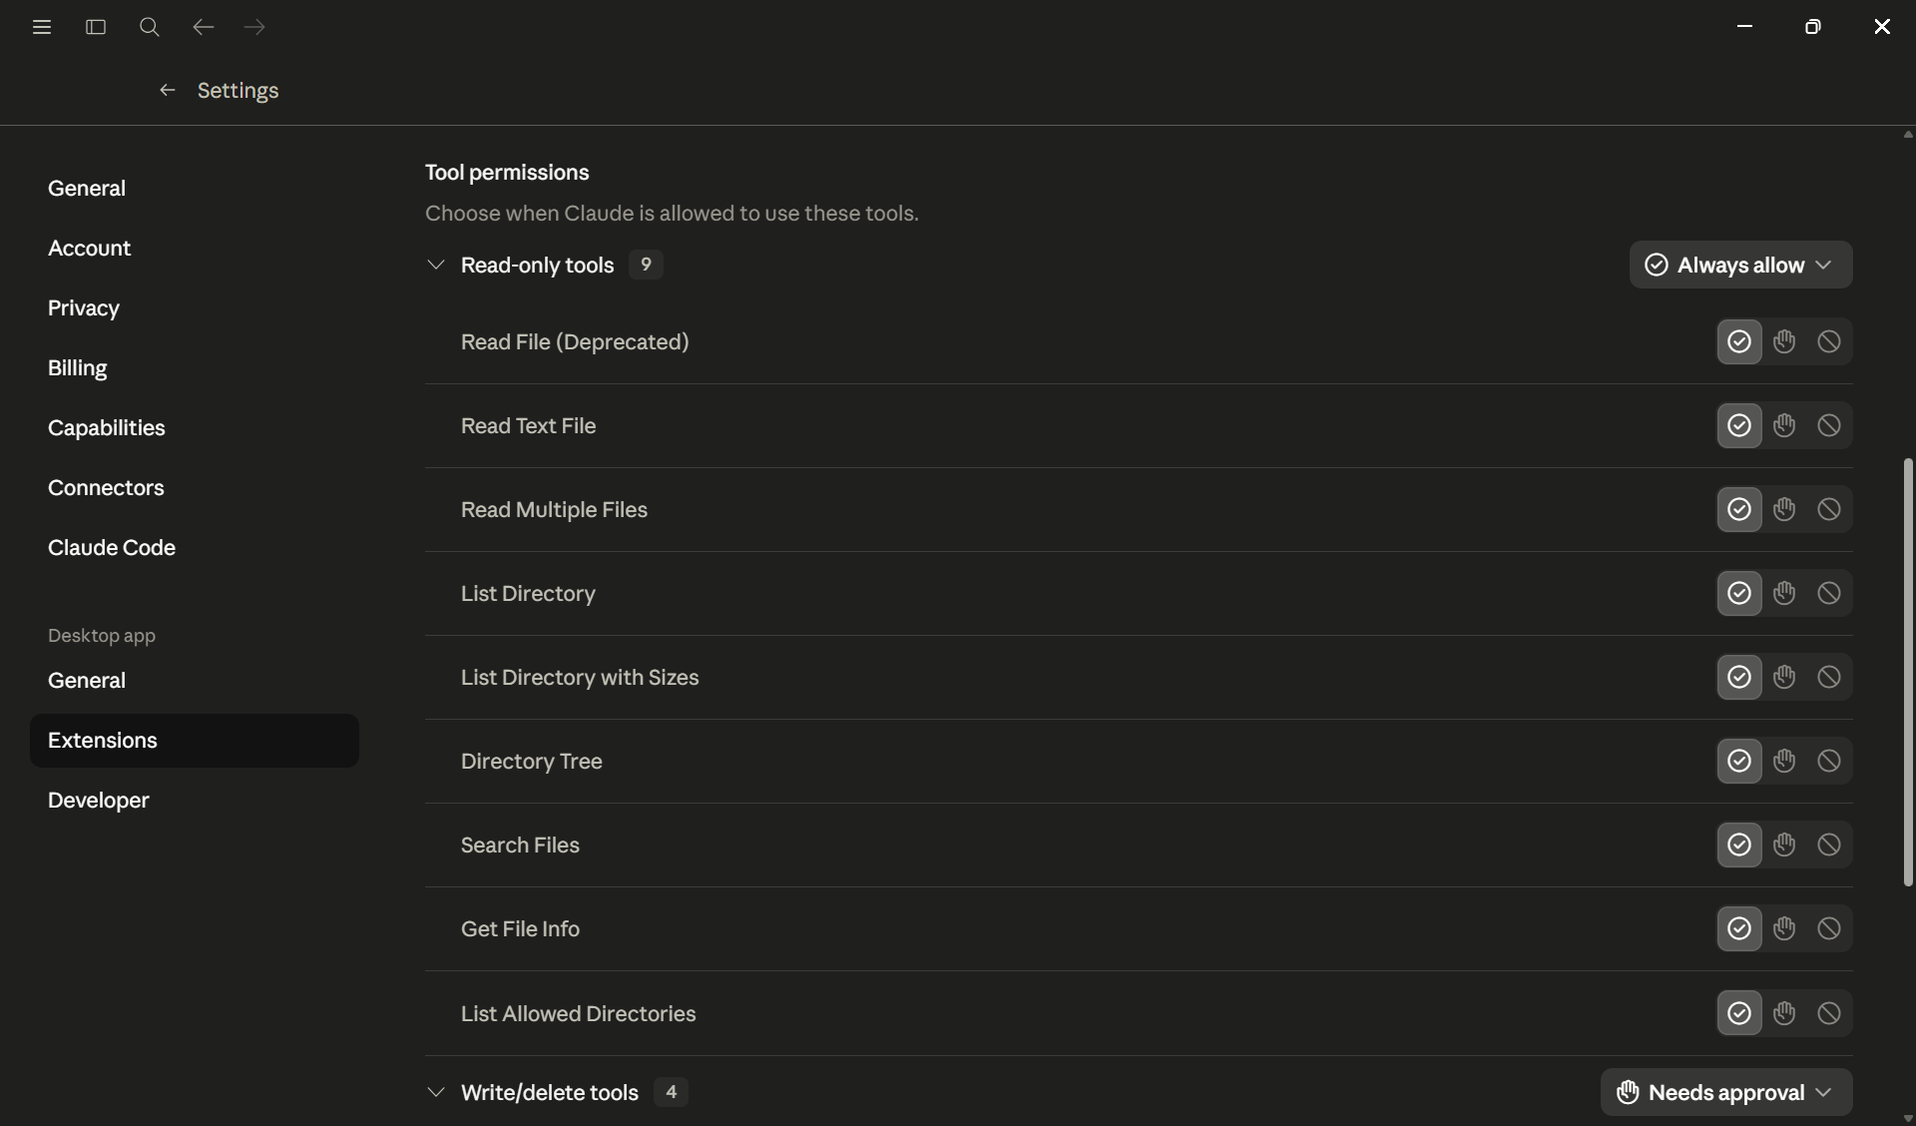Viewport: 1916px width, 1126px height.
Task: Open Claude Code settings
Action: (x=112, y=547)
